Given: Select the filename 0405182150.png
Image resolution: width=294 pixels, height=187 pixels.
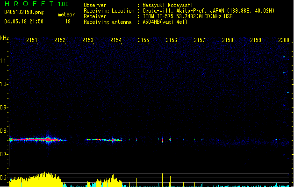Looking at the screenshot, I should point(24,12).
